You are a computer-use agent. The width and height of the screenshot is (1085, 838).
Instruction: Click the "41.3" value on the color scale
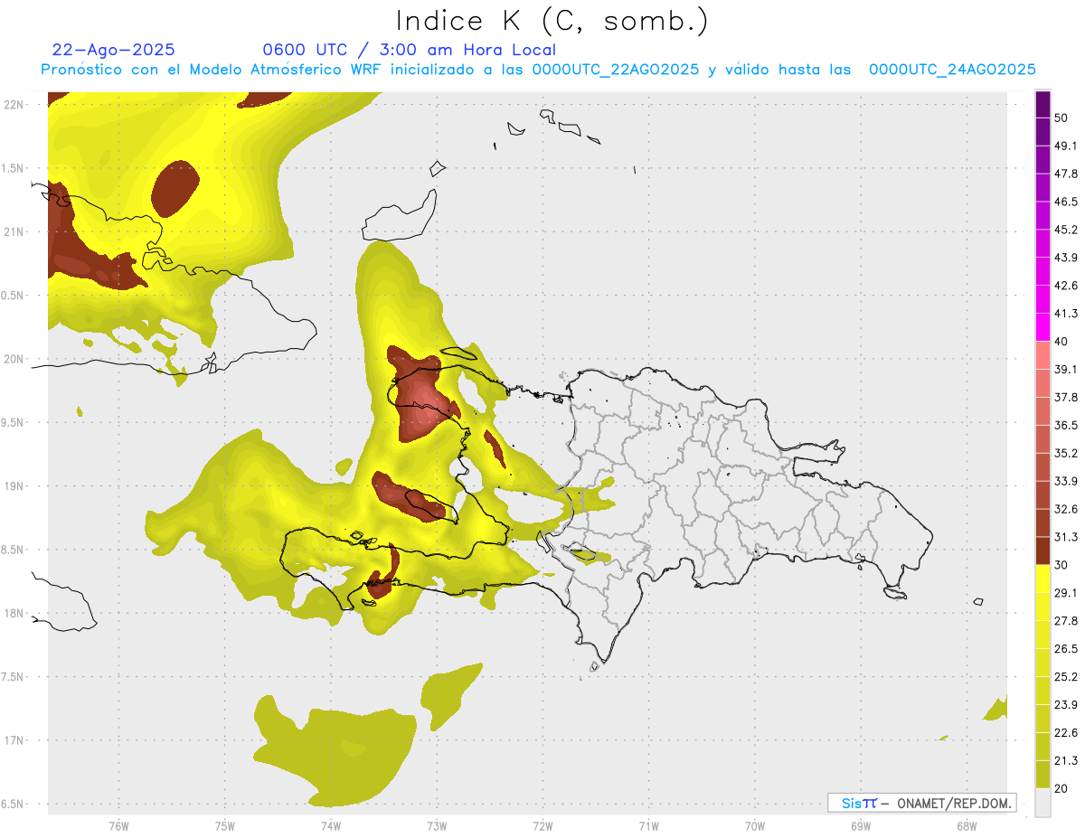[x=1066, y=314]
